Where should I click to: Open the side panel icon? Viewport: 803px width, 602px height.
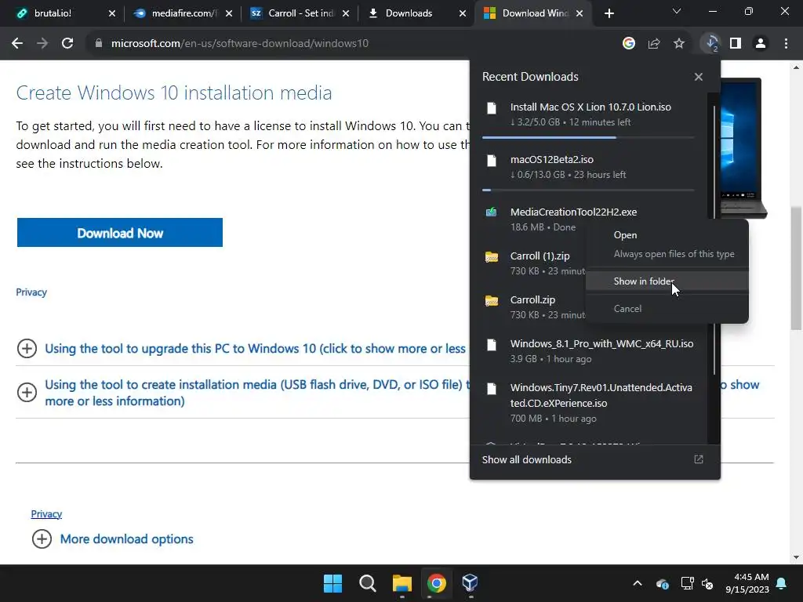point(736,44)
